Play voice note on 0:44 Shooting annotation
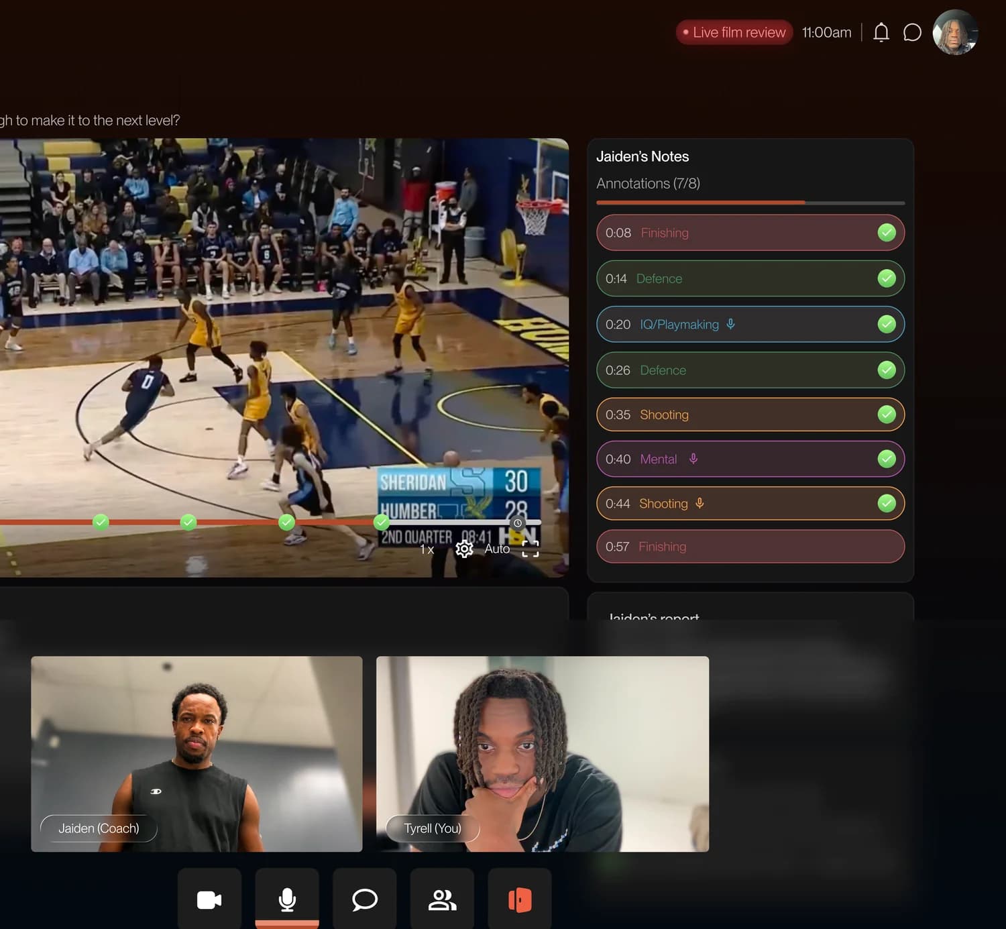 pos(700,503)
